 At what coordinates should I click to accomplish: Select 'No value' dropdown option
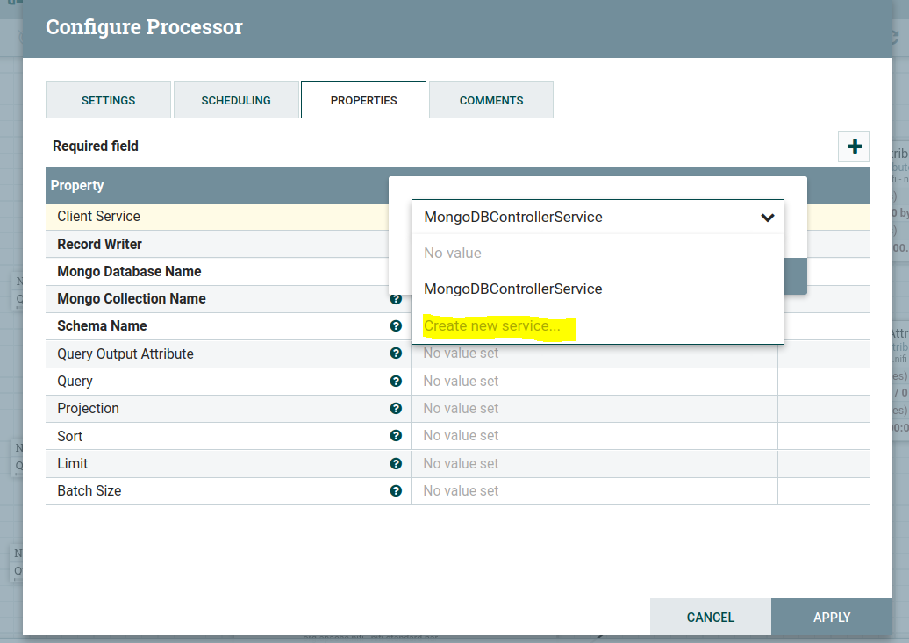point(453,253)
